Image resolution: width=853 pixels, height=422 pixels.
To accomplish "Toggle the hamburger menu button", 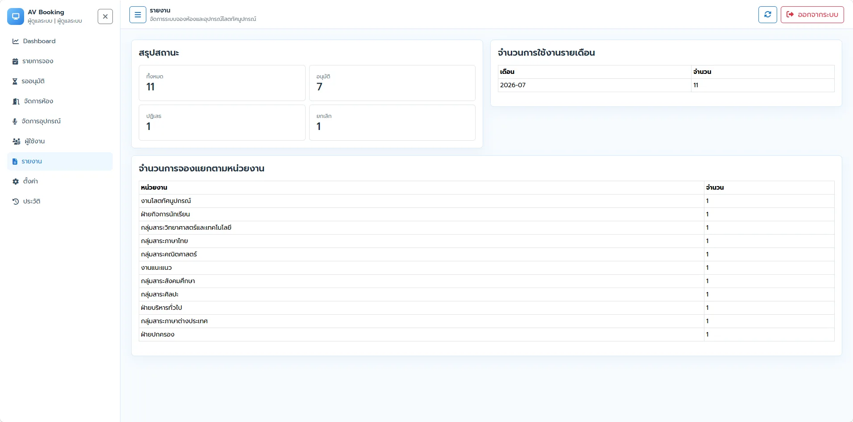I will click(x=138, y=15).
